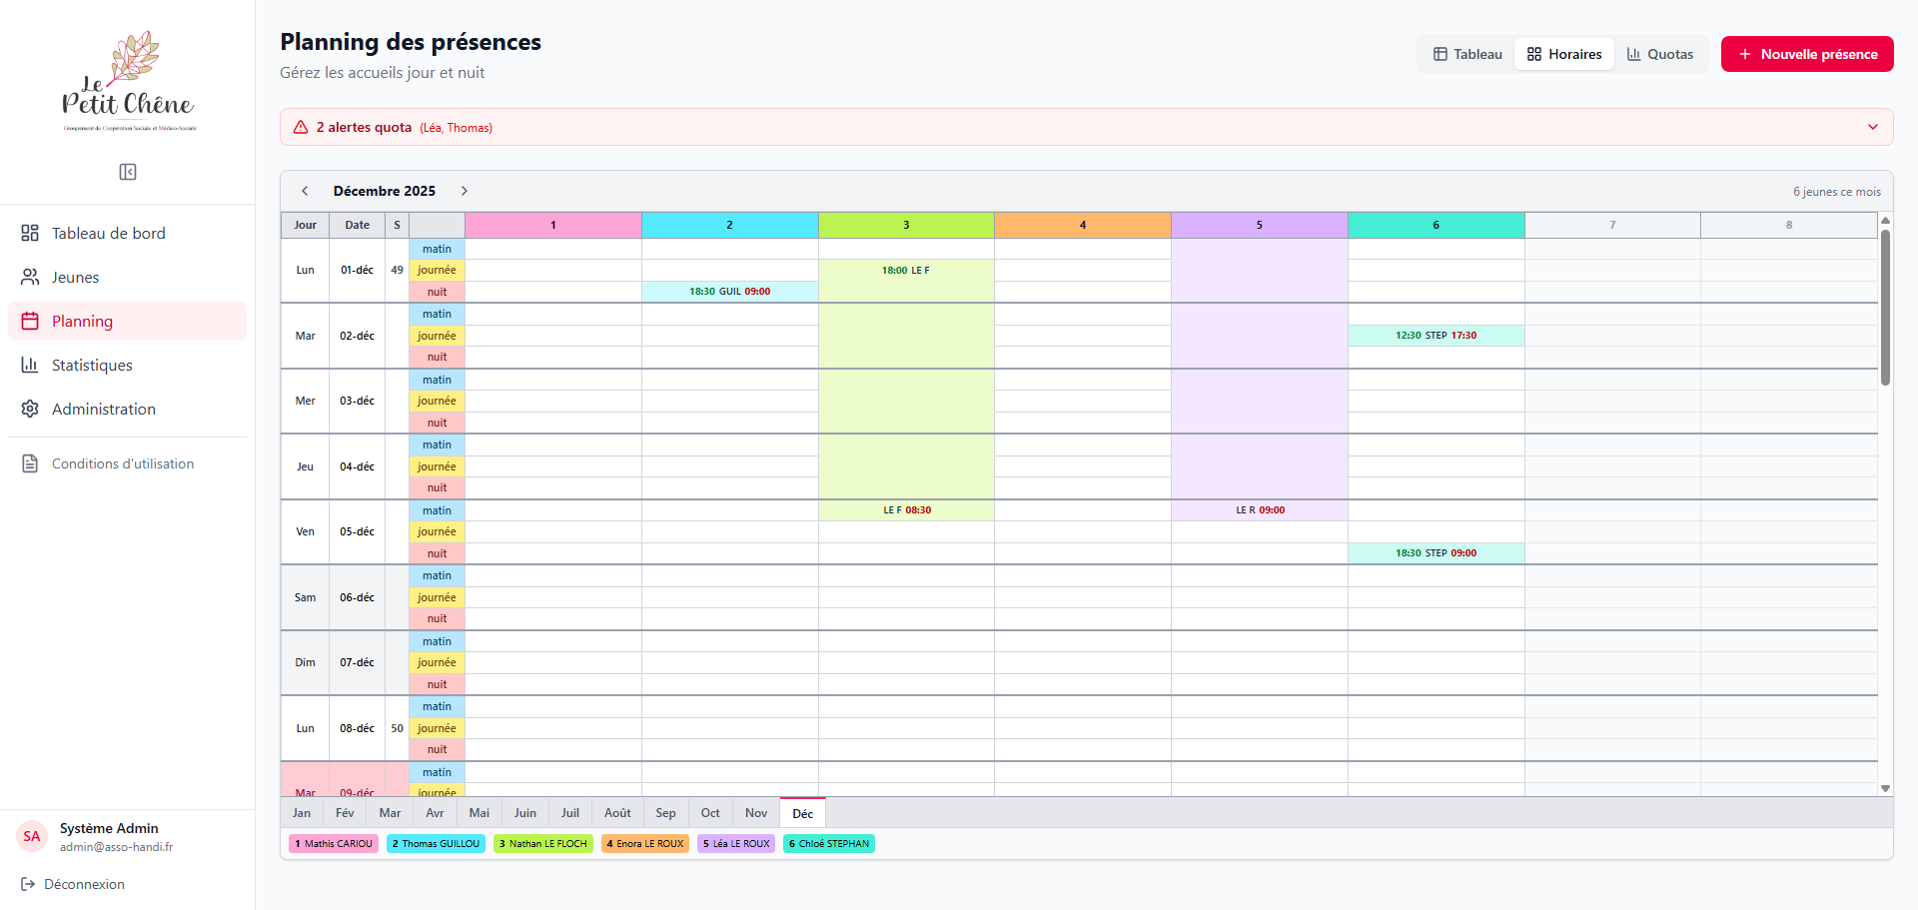Viewport: 1918px width, 910px height.
Task: Open Statistiques page
Action: point(128,365)
